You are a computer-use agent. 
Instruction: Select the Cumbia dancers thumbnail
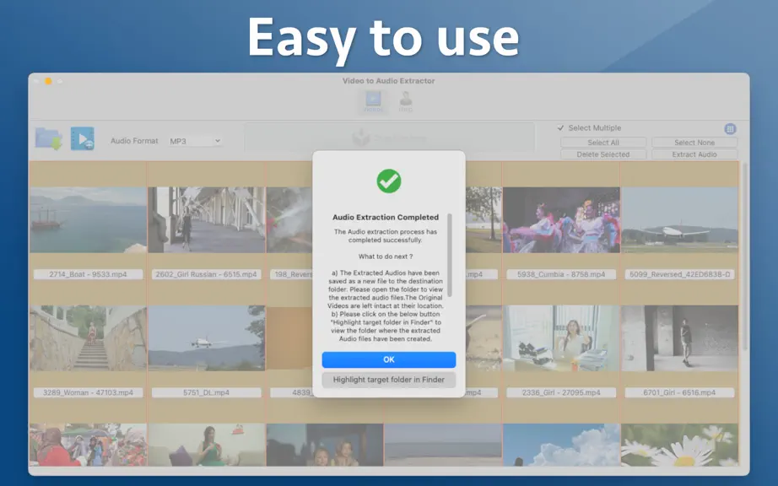(x=561, y=220)
